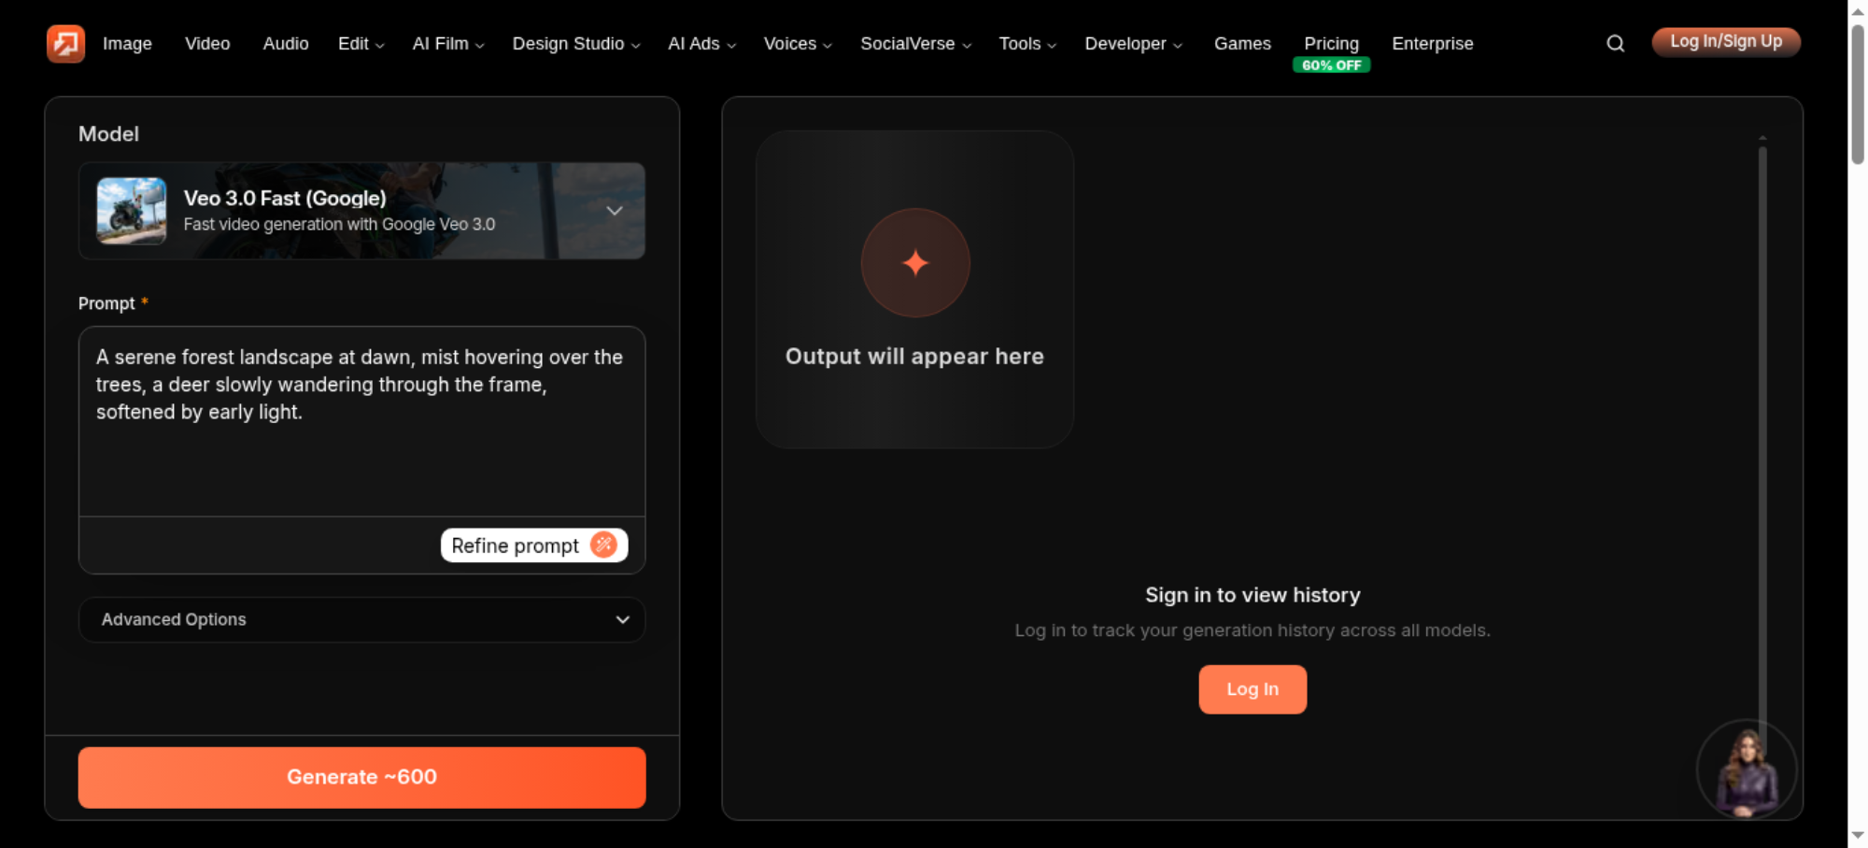Click the 60% OFF badge
The width and height of the screenshot is (1868, 848).
click(1331, 65)
